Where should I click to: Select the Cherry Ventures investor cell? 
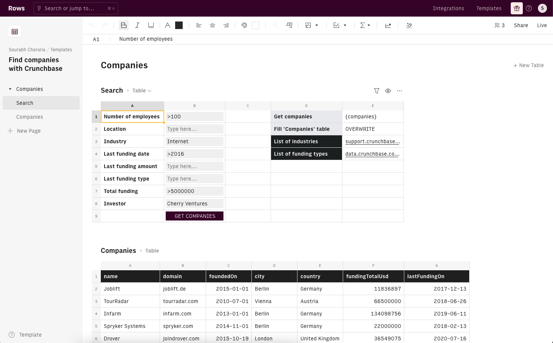[x=195, y=204]
